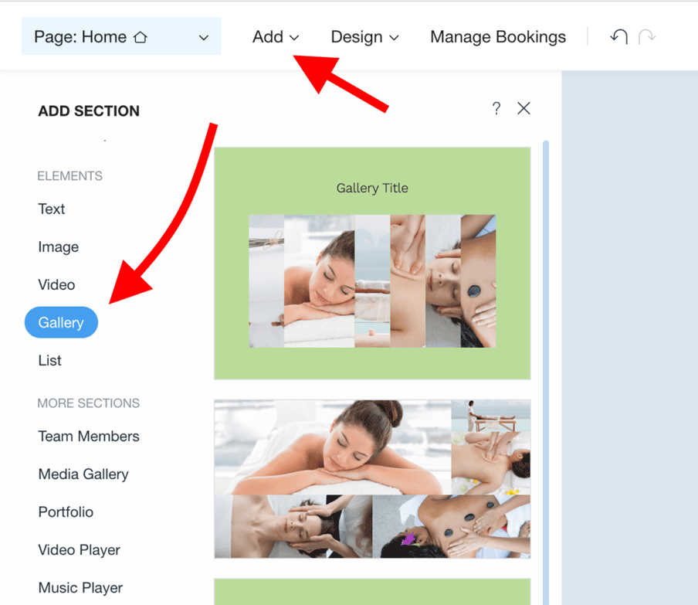The image size is (698, 605).
Task: Open Manage Bookings
Action: coord(498,37)
